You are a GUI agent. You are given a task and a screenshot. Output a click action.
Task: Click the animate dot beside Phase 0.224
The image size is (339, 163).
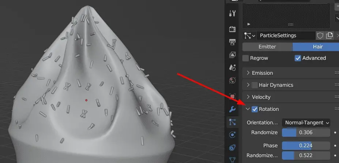pos(335,146)
